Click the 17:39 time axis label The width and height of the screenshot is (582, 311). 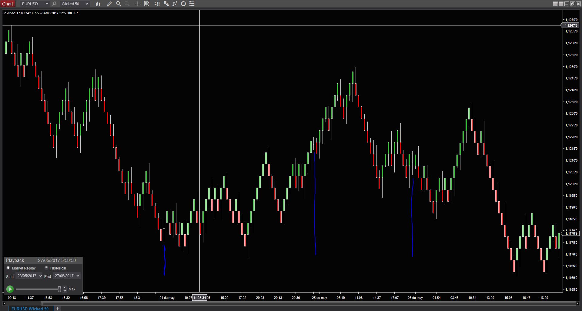coord(102,298)
